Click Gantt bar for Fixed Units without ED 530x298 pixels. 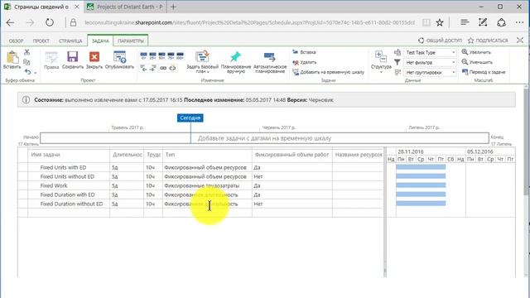pyautogui.click(x=421, y=176)
